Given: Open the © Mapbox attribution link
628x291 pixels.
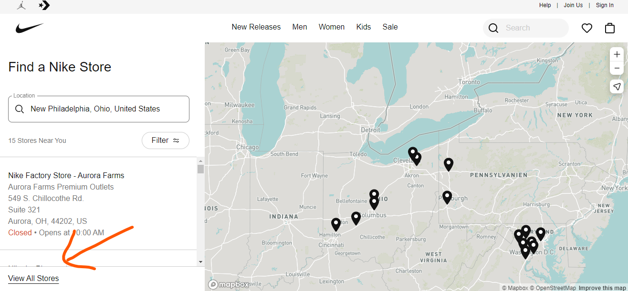Looking at the screenshot, I should (x=514, y=288).
